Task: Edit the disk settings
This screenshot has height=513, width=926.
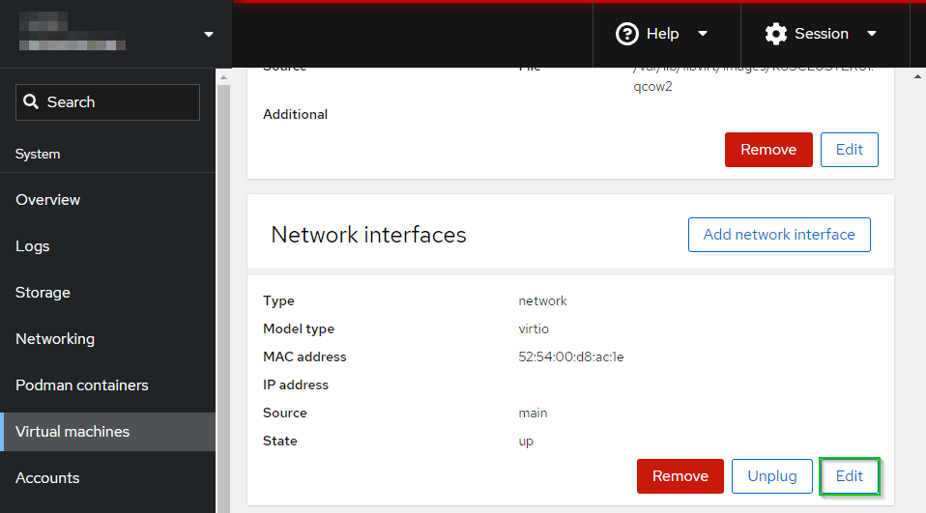Action: click(849, 150)
